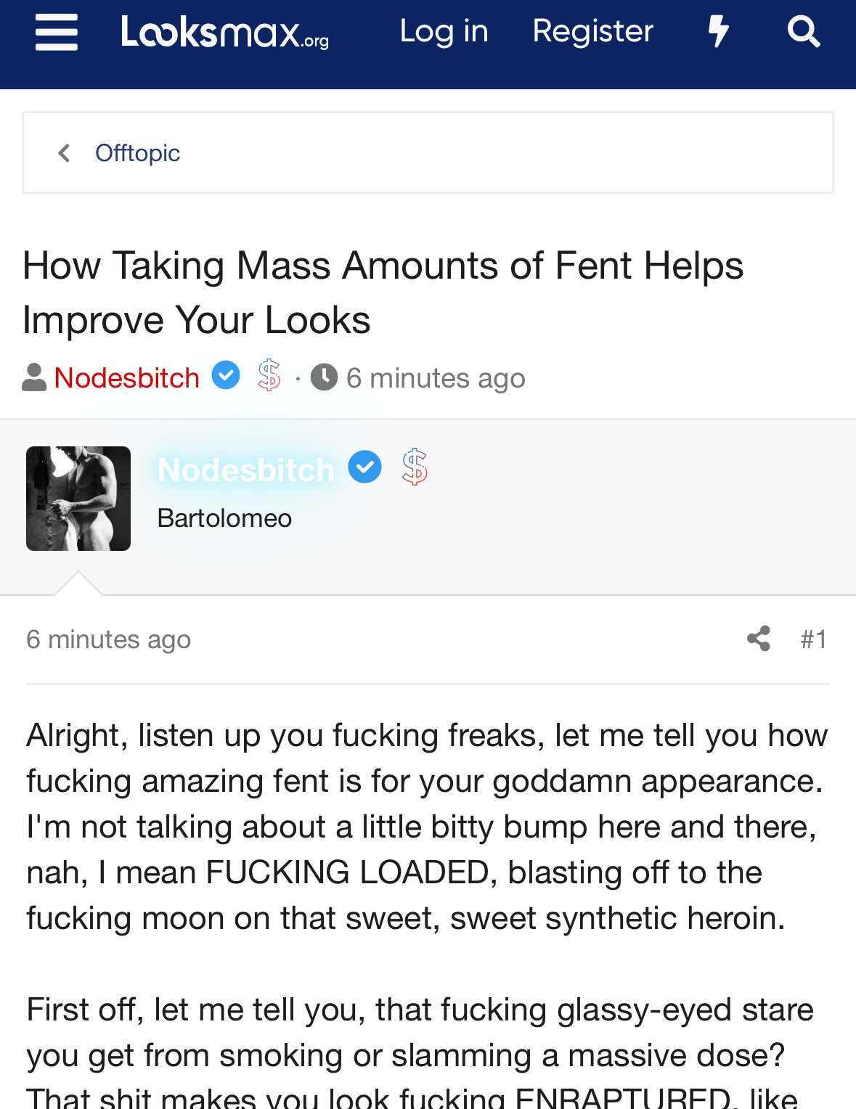Click the share icon on post #1
Viewport: 856px width, 1109px height.
(759, 639)
